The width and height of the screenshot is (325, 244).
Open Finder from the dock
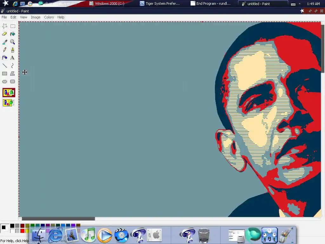(39, 235)
